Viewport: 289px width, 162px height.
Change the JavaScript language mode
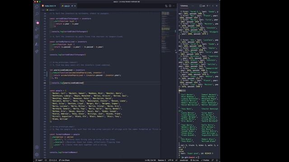184,160
